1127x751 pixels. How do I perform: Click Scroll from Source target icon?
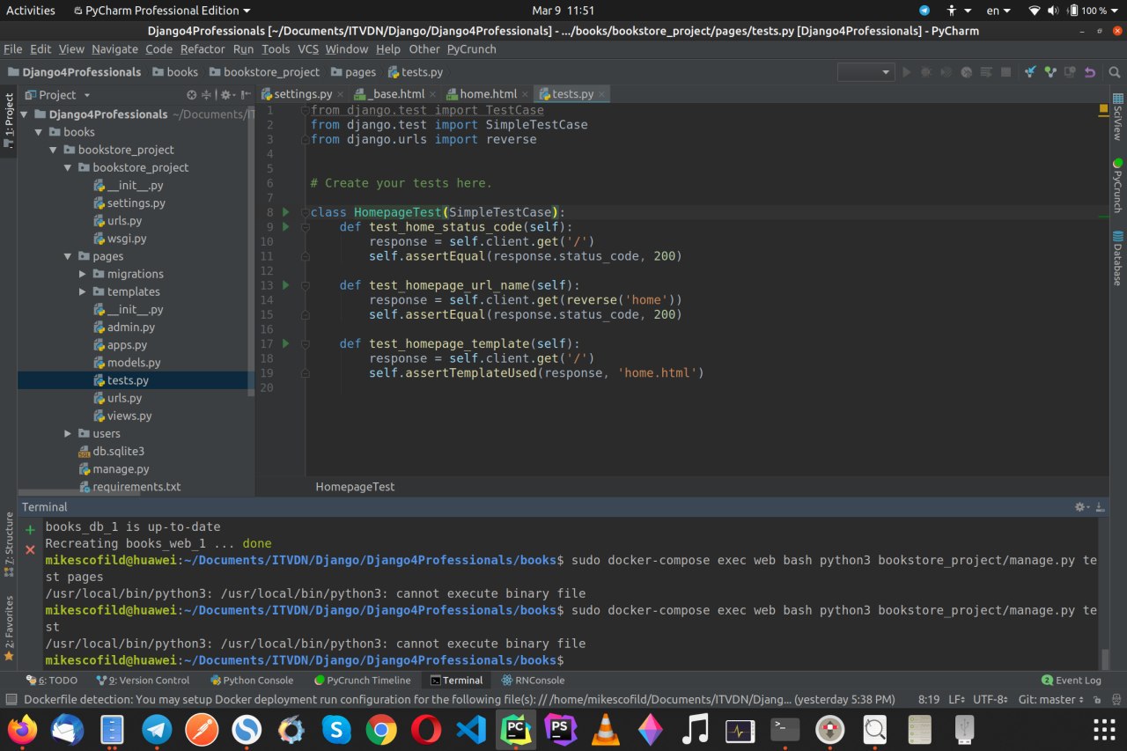[x=192, y=95]
